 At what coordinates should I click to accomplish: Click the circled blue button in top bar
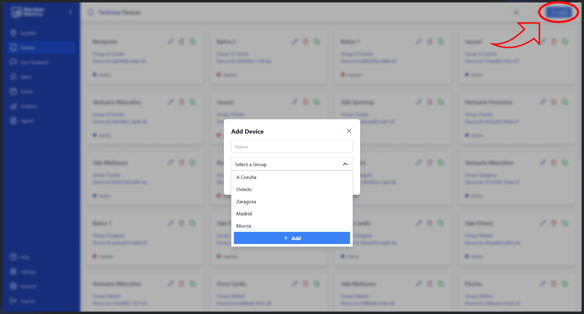point(558,12)
